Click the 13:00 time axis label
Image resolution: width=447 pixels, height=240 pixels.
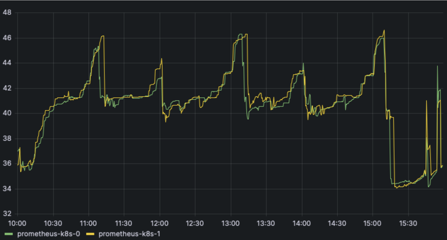231,223
